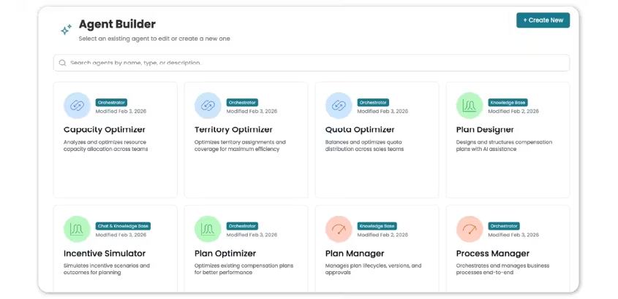The image size is (618, 299).
Task: Open the Plan Designer agent title
Action: [485, 130]
